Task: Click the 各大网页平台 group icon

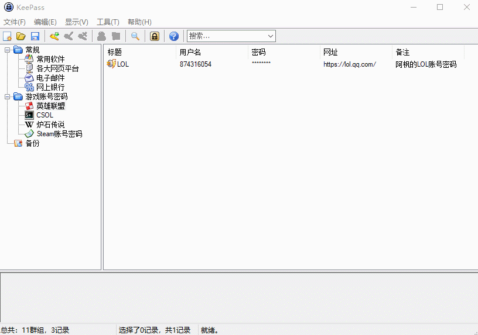Action: point(29,68)
